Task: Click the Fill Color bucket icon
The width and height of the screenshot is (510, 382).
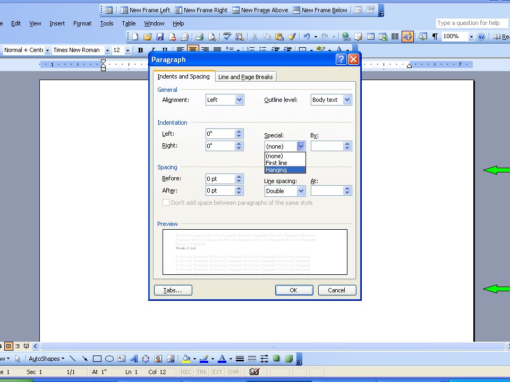Action: click(186, 359)
